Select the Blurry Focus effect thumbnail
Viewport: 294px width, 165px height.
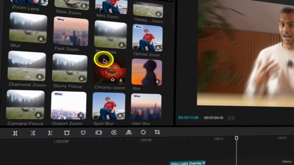70,68
